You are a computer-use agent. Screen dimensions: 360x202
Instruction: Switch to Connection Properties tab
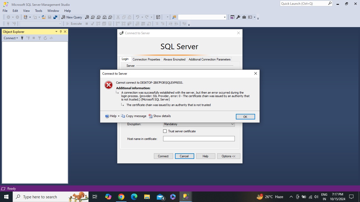pos(146,59)
